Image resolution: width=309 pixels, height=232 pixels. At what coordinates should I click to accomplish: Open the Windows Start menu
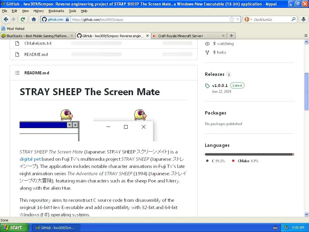click(14, 227)
